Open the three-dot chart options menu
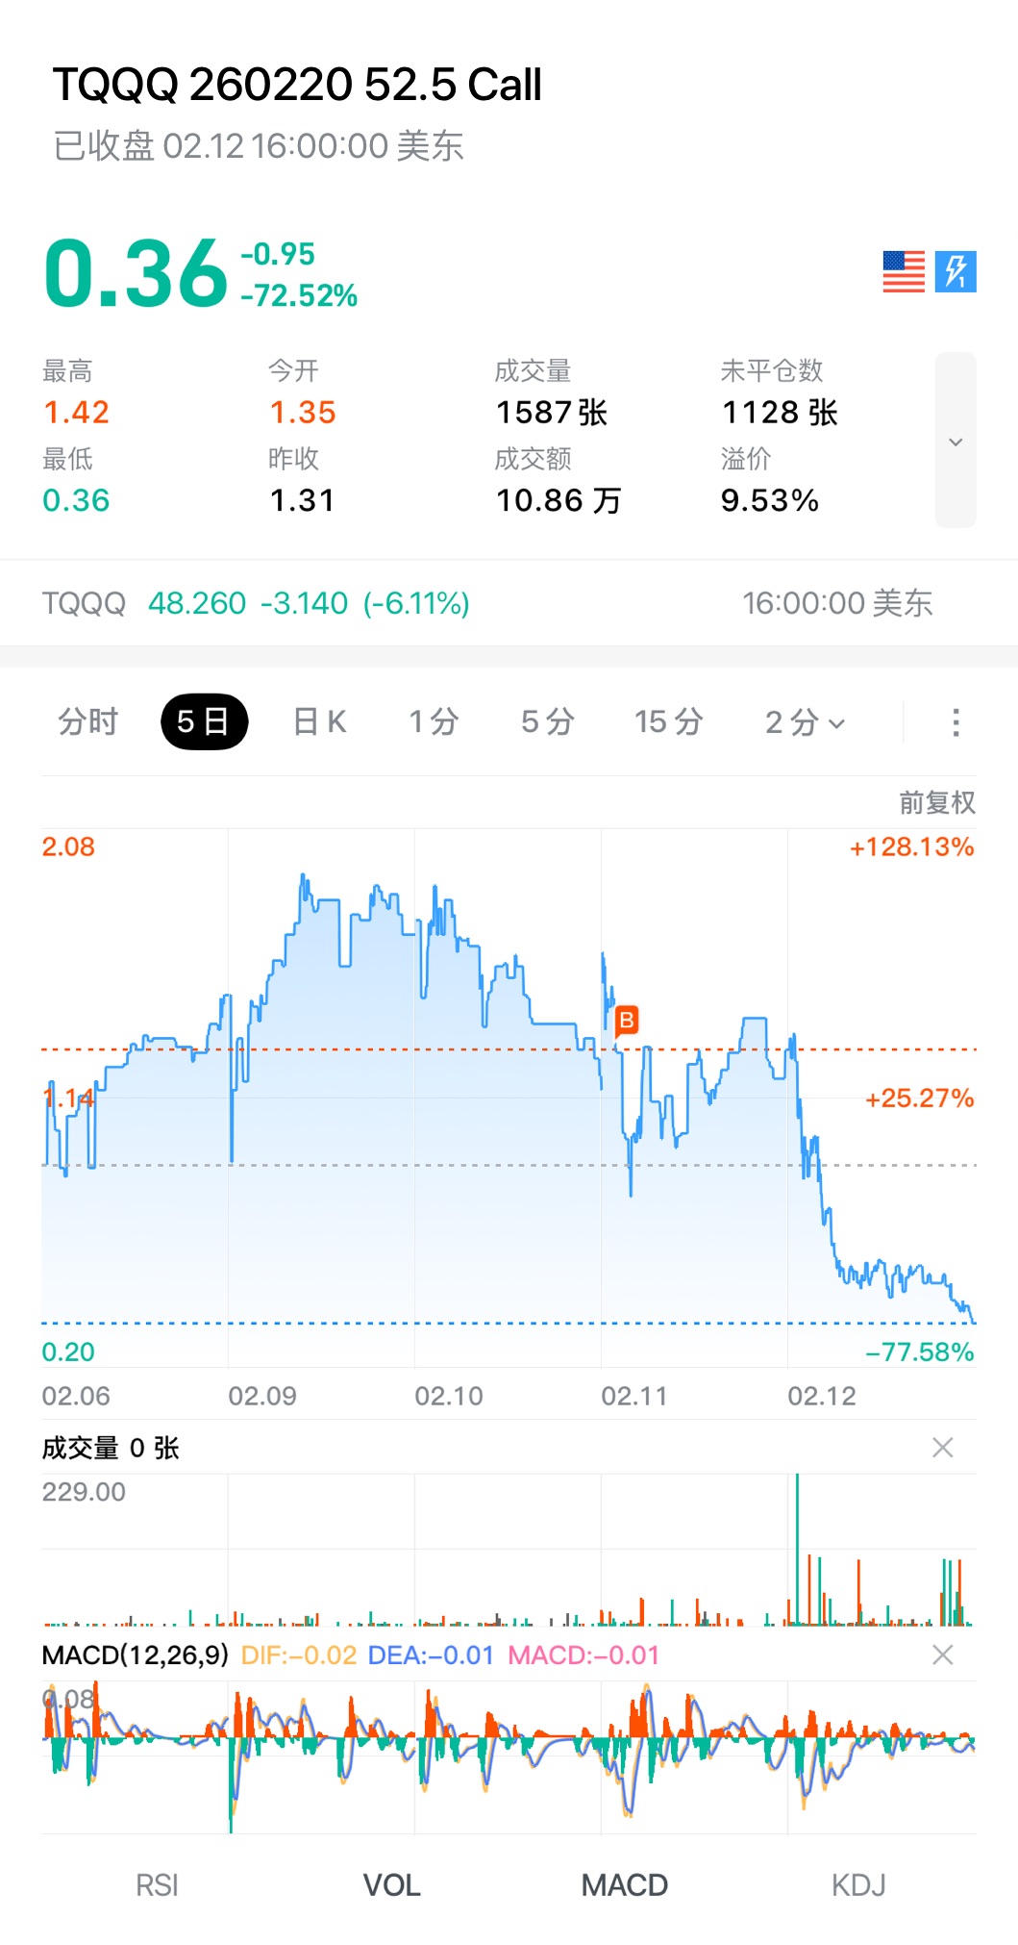 [x=956, y=722]
